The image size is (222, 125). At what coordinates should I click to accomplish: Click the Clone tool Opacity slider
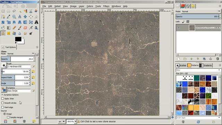click(17, 59)
